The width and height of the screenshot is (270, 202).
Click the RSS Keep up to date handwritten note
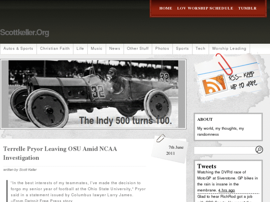(243, 80)
